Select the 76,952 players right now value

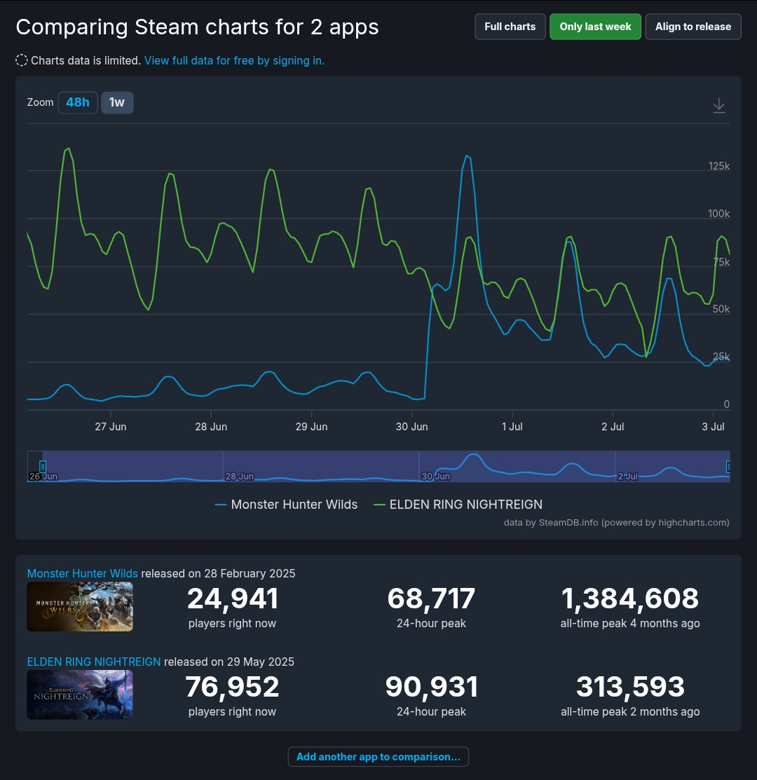pyautogui.click(x=232, y=687)
